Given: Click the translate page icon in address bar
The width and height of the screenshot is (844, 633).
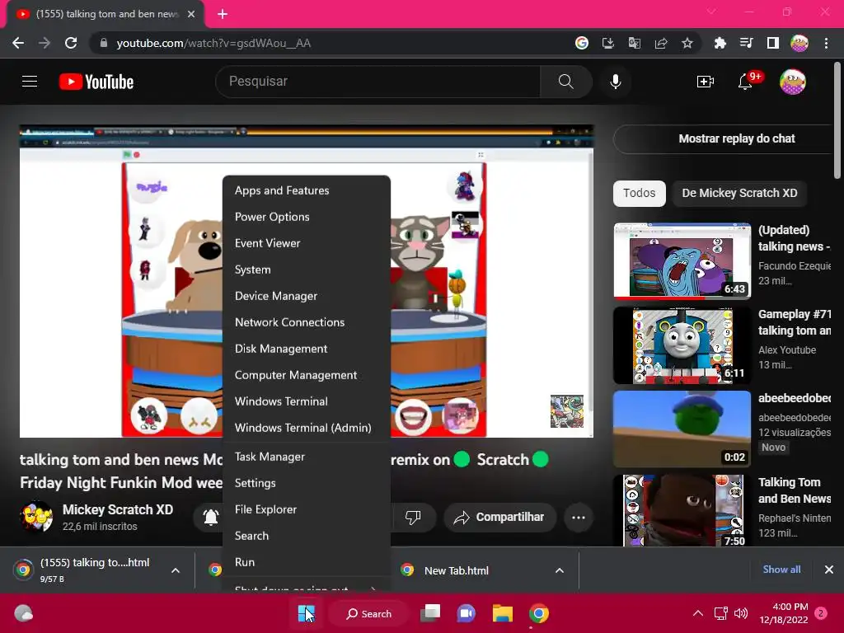Looking at the screenshot, I should [x=635, y=43].
